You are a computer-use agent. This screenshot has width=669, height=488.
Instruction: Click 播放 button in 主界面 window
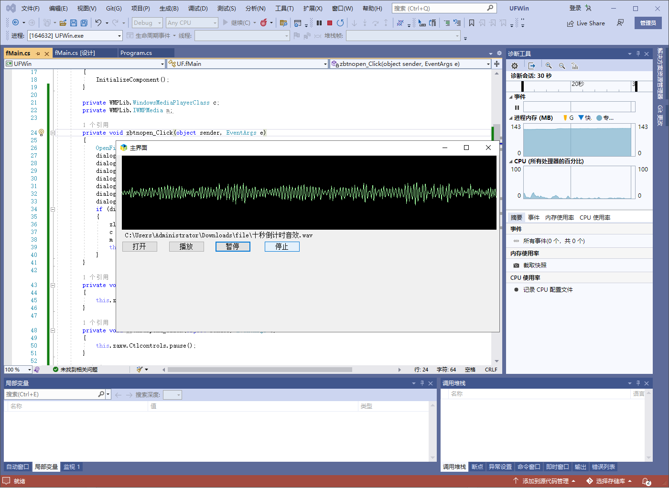click(186, 246)
